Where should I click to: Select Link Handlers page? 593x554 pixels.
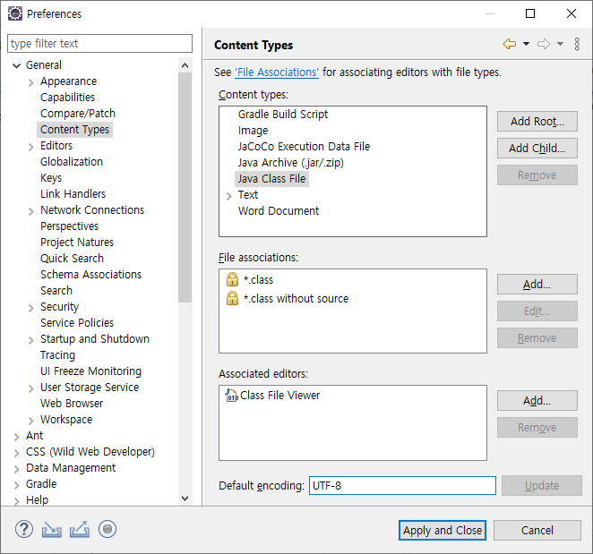point(73,194)
